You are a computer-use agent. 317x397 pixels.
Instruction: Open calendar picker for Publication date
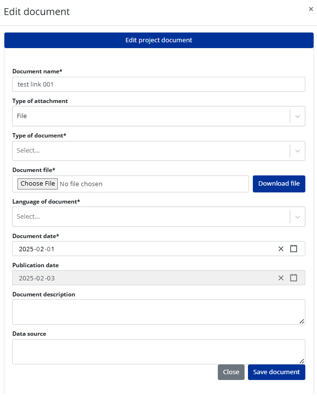pyautogui.click(x=294, y=278)
